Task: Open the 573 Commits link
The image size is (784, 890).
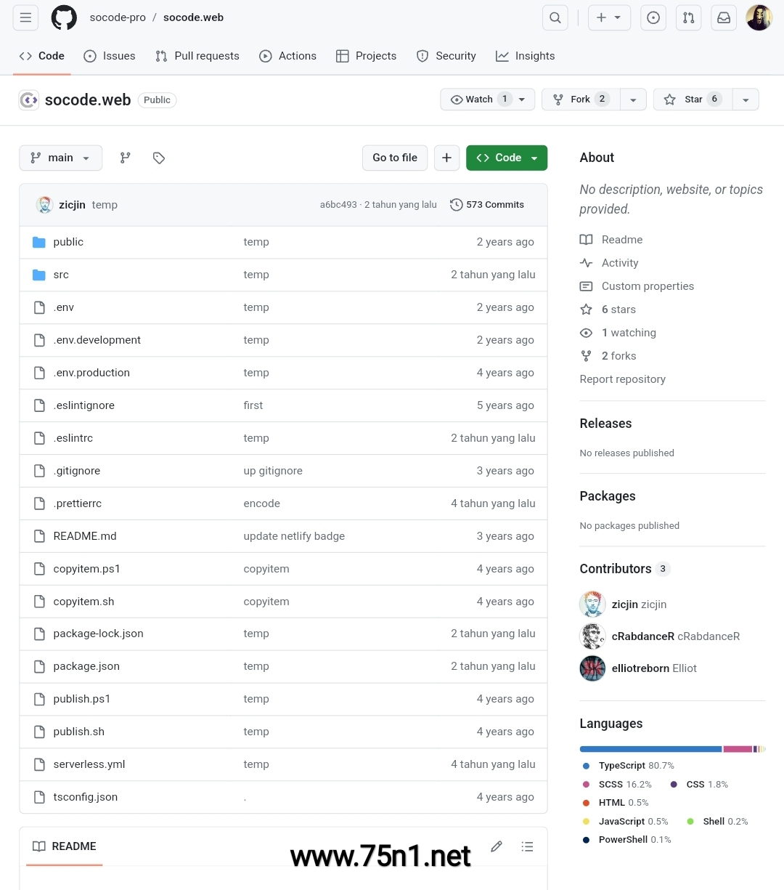Action: click(x=487, y=205)
